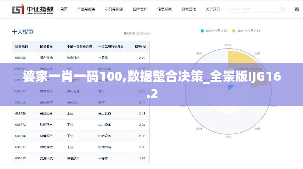Viewport: 303px width, 169px height.
Task: Open the 产品与服务 menu
Action: point(86,9)
